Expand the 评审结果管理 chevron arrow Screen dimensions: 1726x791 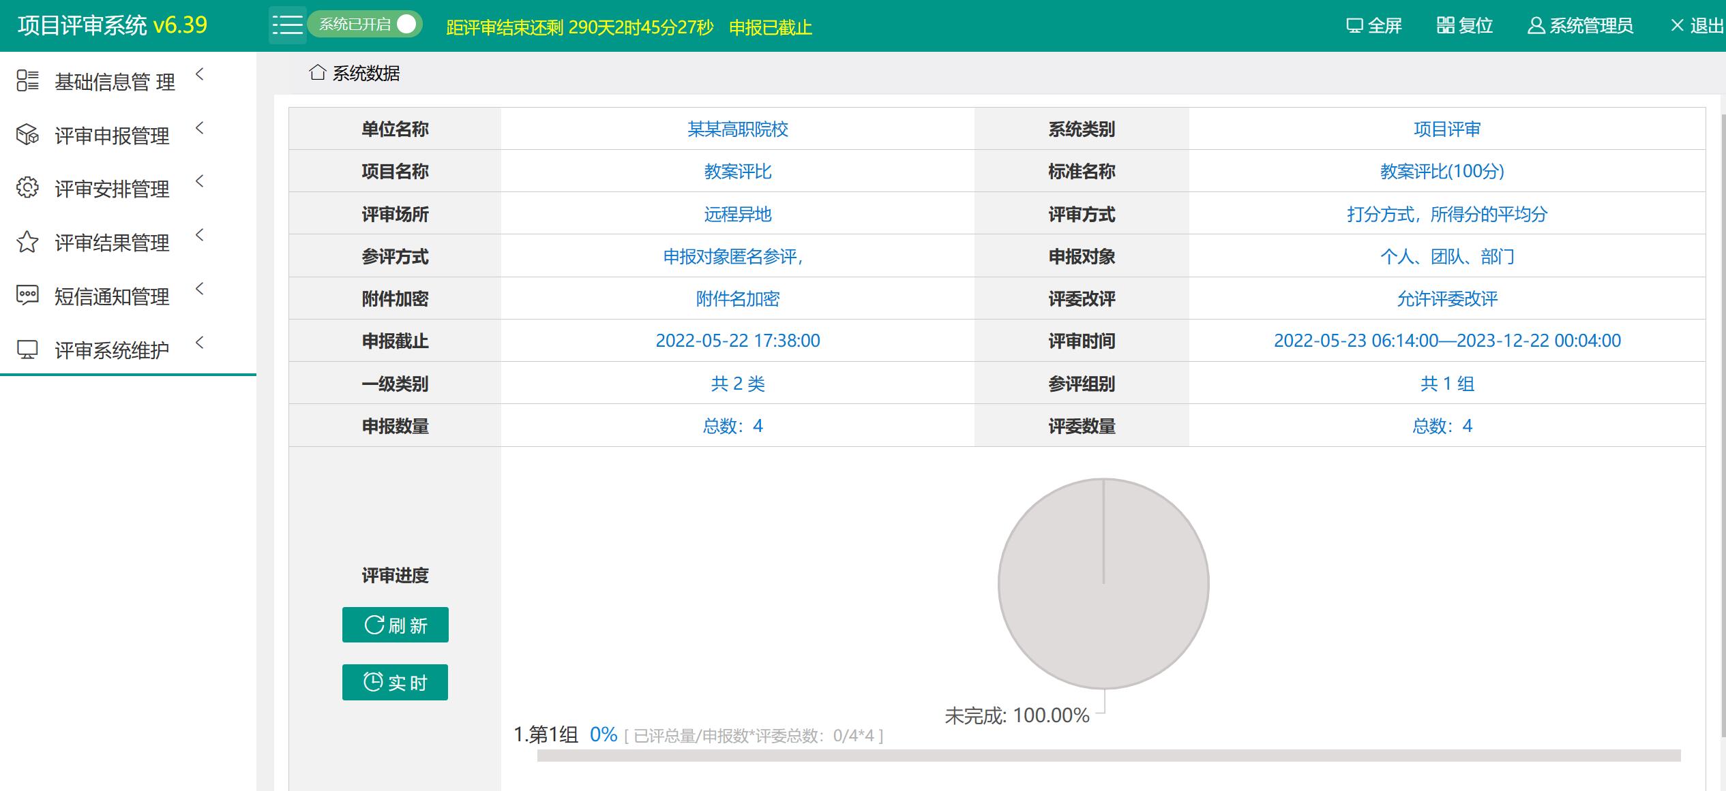click(x=200, y=235)
